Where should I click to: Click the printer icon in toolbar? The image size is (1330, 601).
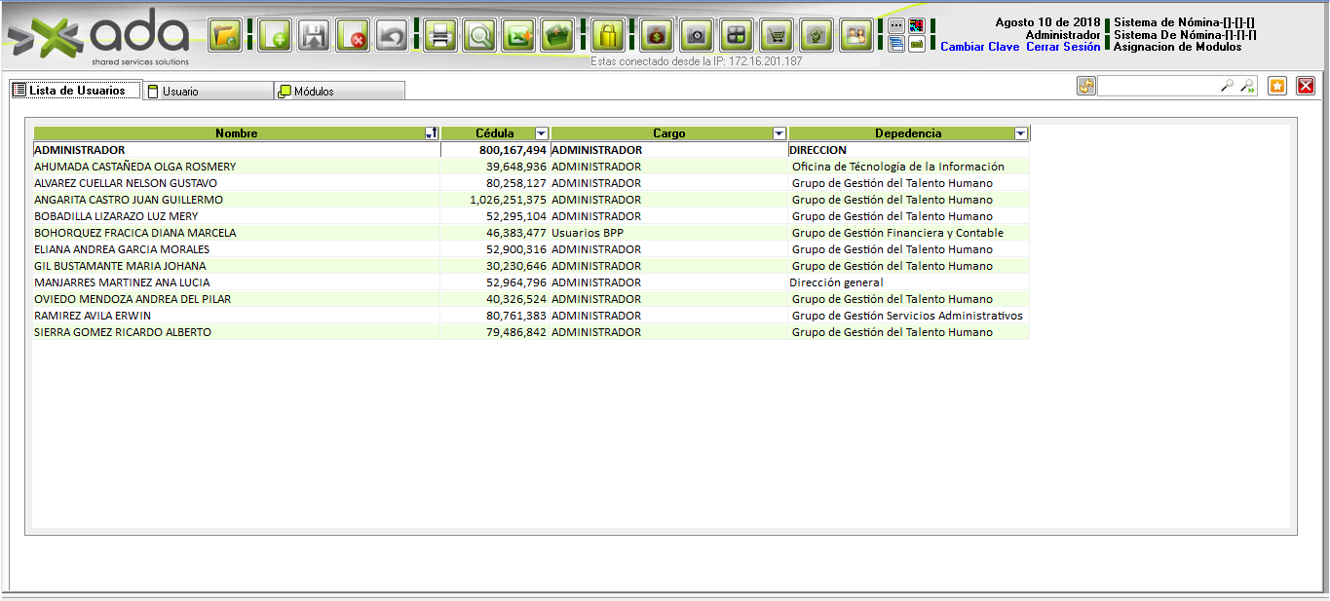[439, 36]
